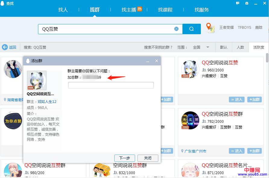
Task: Open the 来互赞 group avatar icon
Action: pyautogui.click(x=190, y=120)
